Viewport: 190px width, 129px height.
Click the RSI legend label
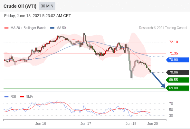pos(13,97)
